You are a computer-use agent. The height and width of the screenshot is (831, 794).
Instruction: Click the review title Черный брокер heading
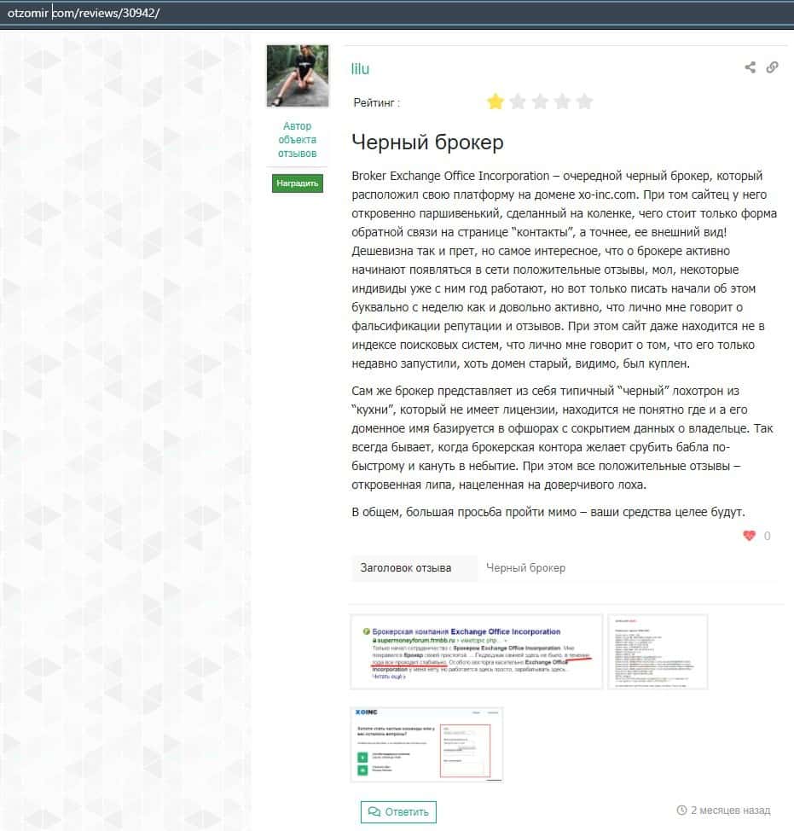(x=427, y=142)
